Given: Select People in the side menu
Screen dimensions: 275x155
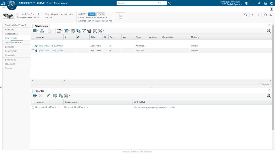Looking at the screenshot, I should 8,68.
